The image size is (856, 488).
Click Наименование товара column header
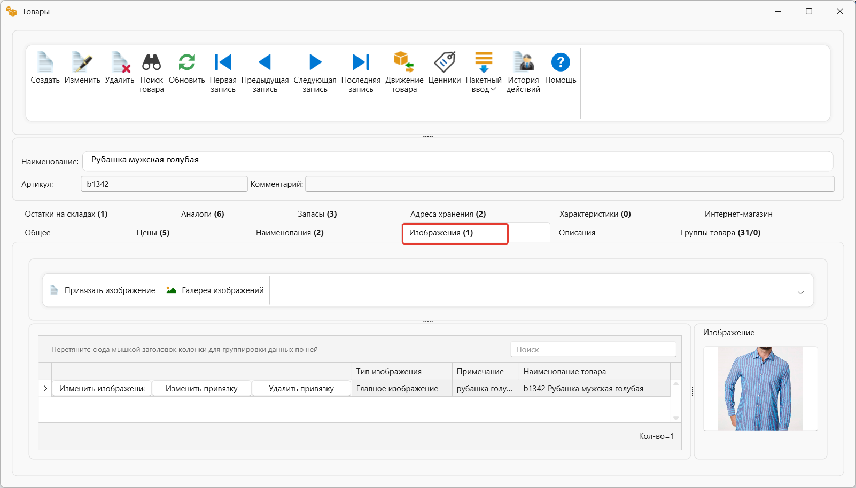[595, 372]
